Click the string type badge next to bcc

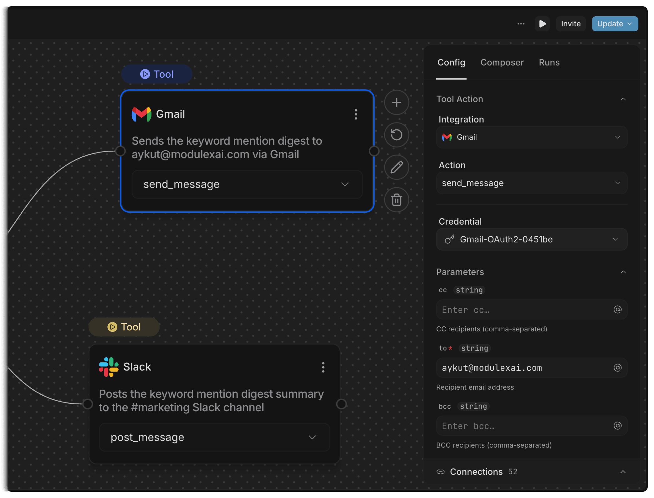click(x=473, y=406)
